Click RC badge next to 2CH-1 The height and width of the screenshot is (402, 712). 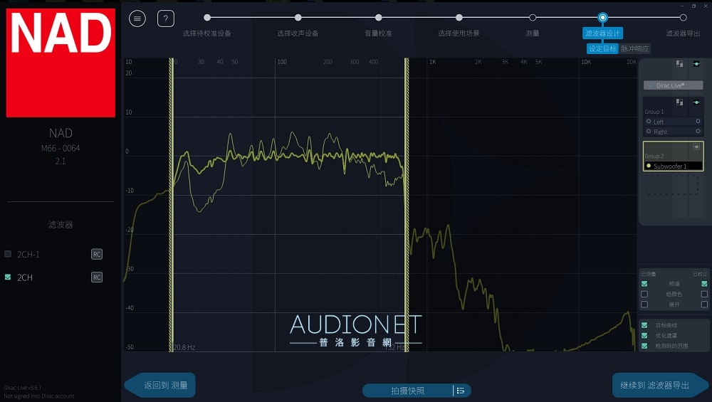click(x=97, y=254)
